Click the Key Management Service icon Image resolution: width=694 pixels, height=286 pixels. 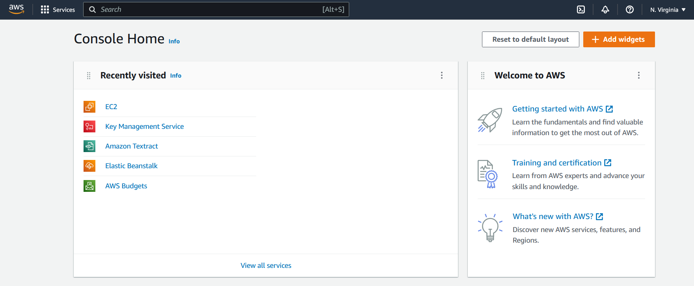pyautogui.click(x=89, y=126)
